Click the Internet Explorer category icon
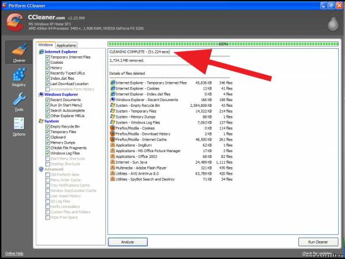Viewport: 345px width, 259px height. (41, 52)
